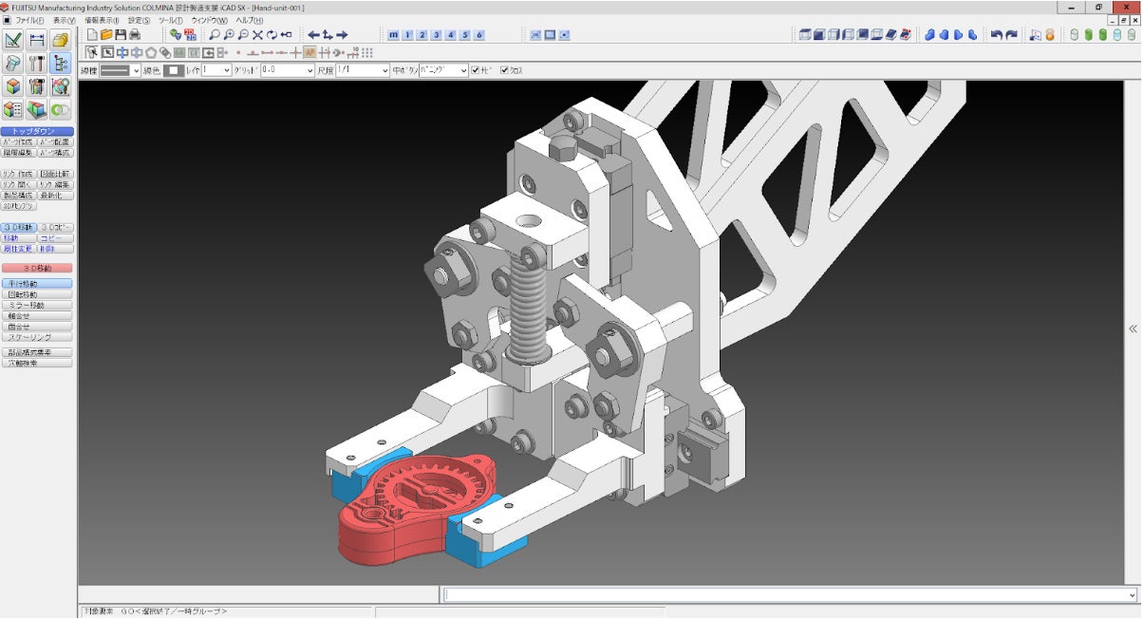Click the コピー button
The width and height of the screenshot is (1143, 619).
(x=56, y=238)
